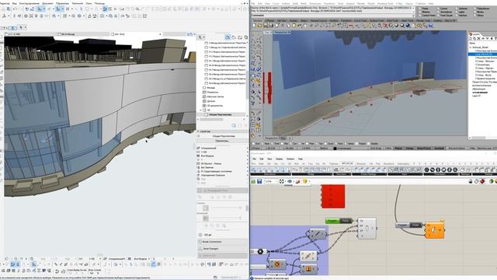Switch to ARCHICAD tab in Grasshopper ribbon
The height and width of the screenshot is (280, 497).
click(347, 163)
